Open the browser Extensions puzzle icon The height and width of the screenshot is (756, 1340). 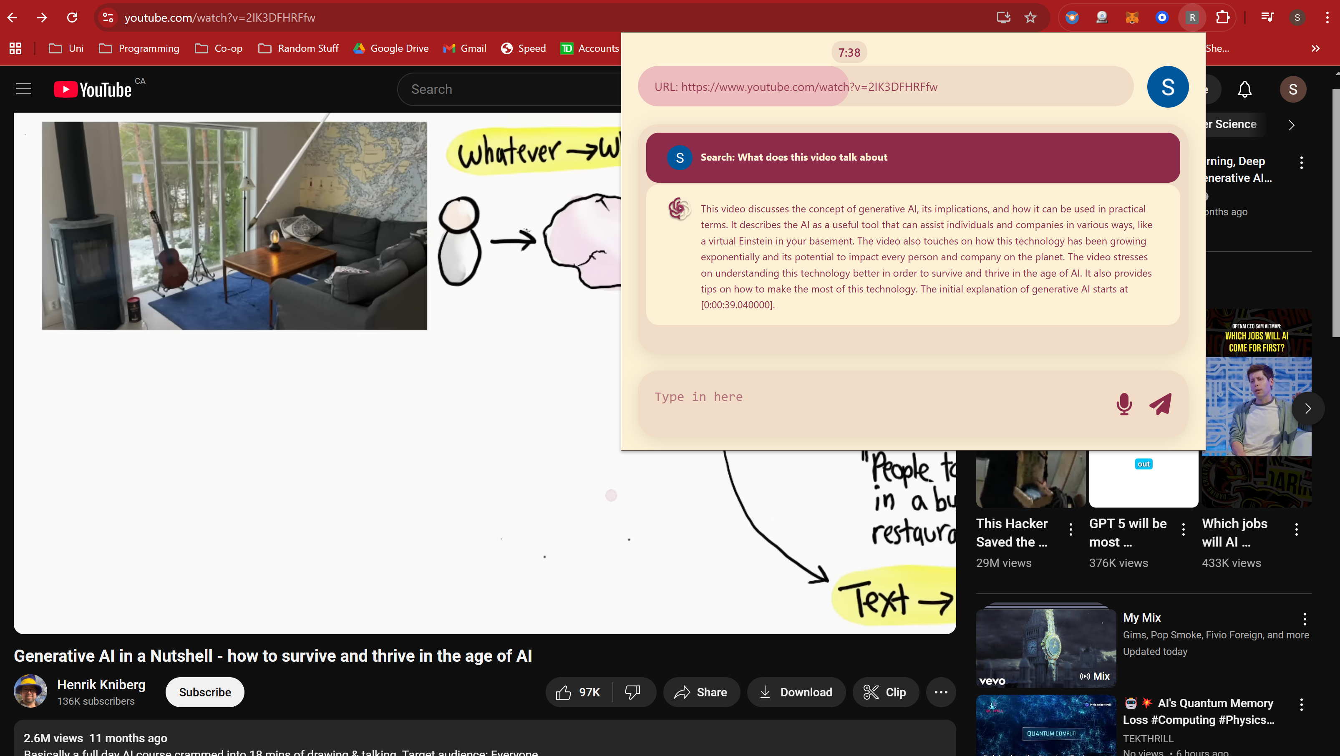coord(1222,18)
